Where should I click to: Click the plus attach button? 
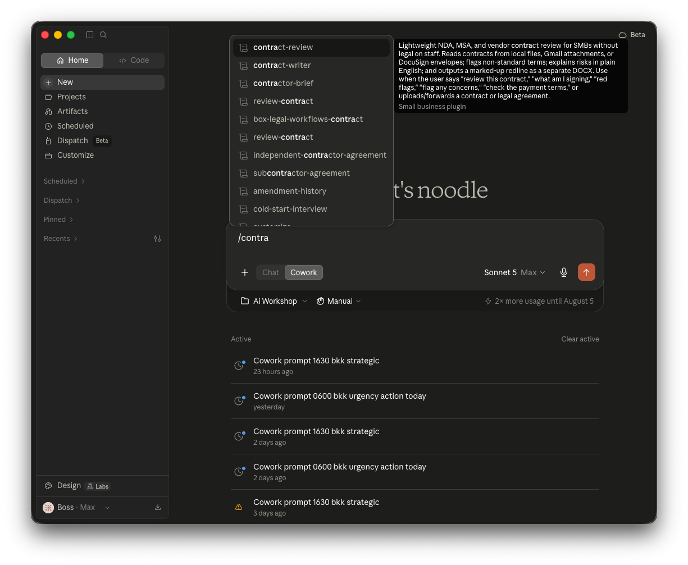point(245,272)
